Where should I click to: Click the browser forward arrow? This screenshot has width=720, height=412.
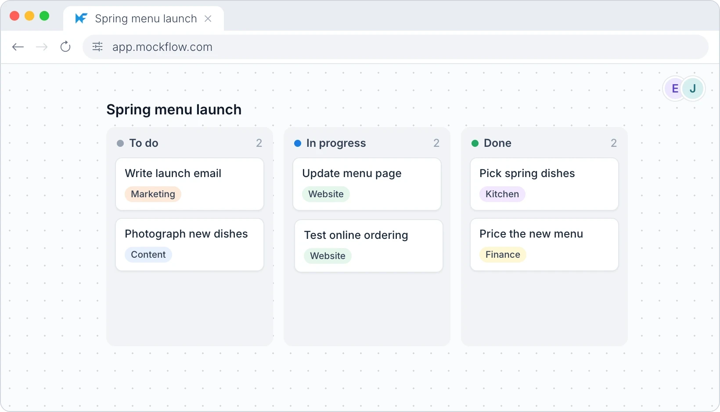pyautogui.click(x=42, y=47)
